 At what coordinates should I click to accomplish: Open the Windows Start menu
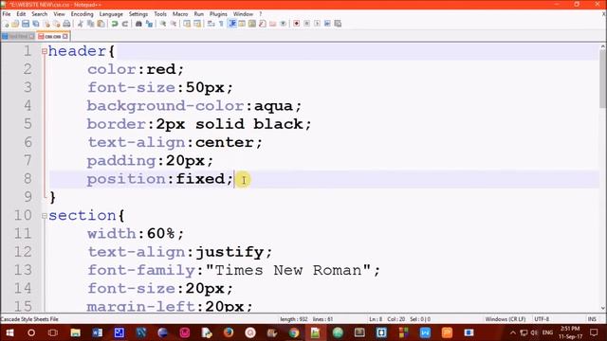(9, 332)
